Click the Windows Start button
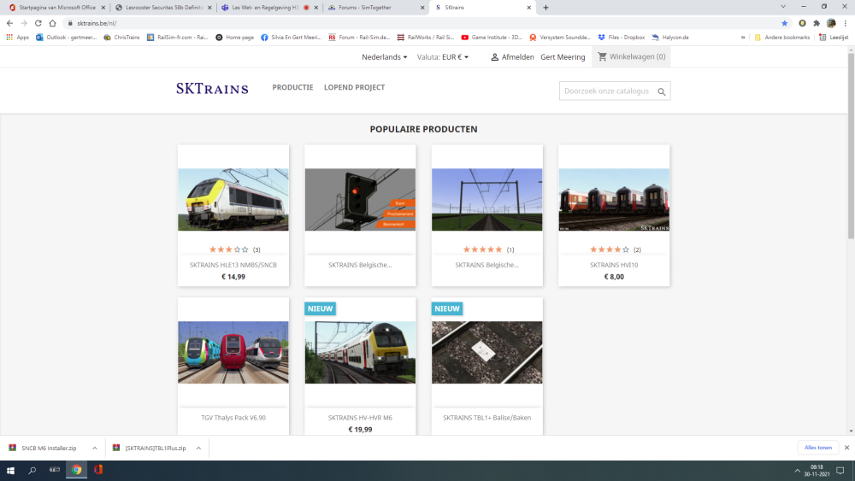Image resolution: width=855 pixels, height=481 pixels. [11, 470]
